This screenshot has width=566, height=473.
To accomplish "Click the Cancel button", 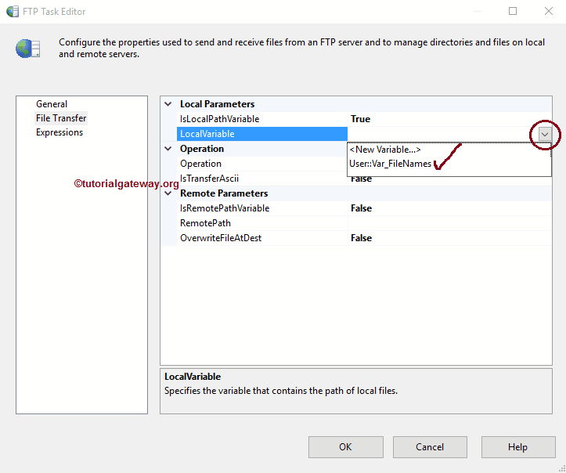I will (430, 447).
